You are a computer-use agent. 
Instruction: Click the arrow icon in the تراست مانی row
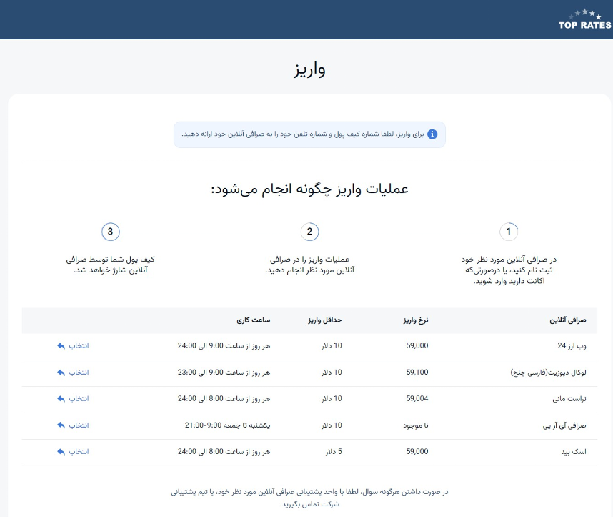[61, 399]
